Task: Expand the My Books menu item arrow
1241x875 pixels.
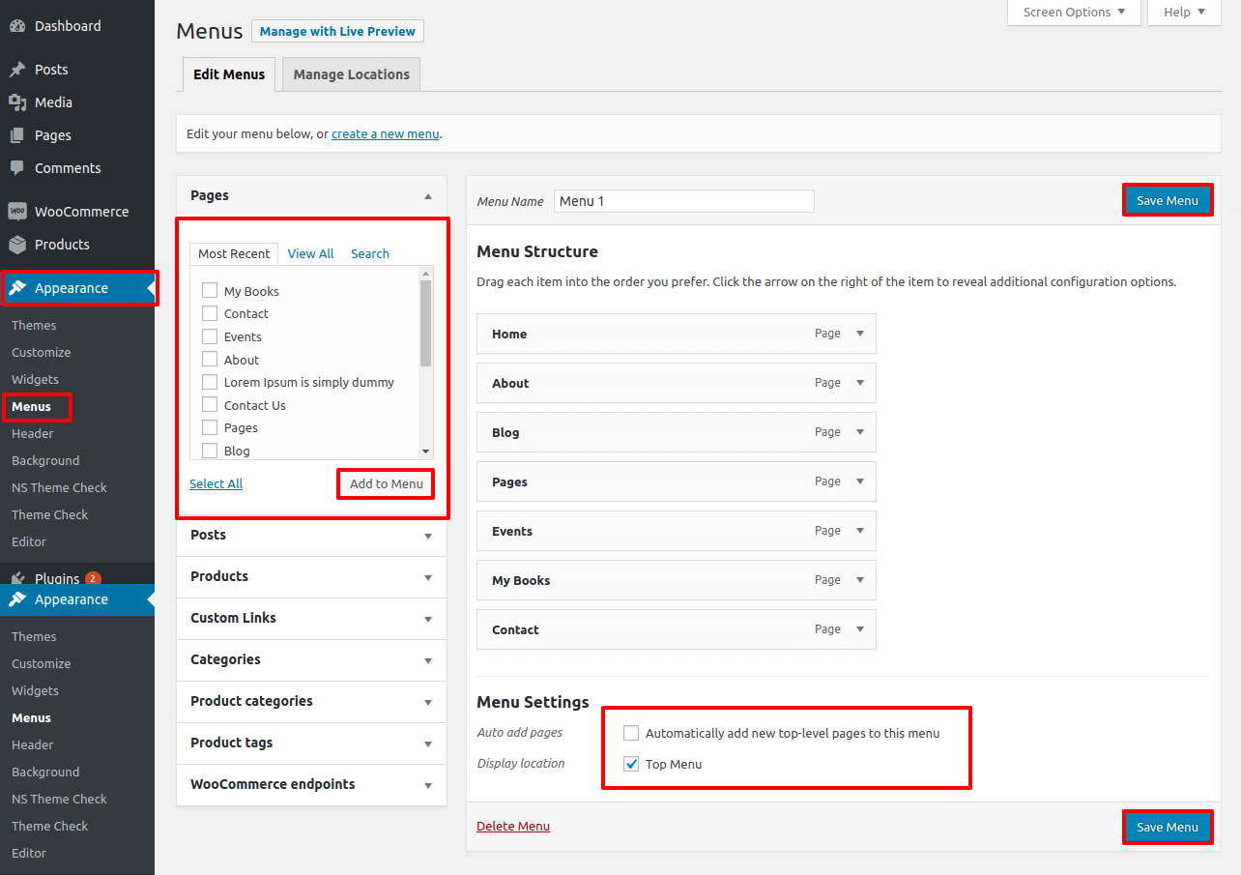Action: point(860,580)
